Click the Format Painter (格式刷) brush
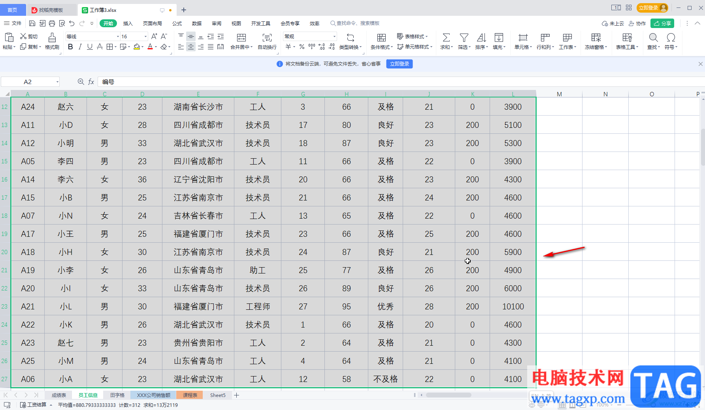Image resolution: width=705 pixels, height=410 pixels. click(x=52, y=41)
